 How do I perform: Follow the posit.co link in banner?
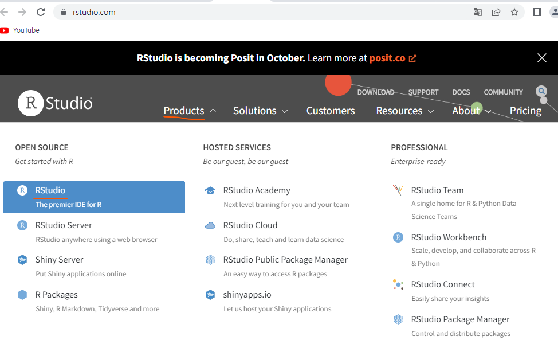387,58
